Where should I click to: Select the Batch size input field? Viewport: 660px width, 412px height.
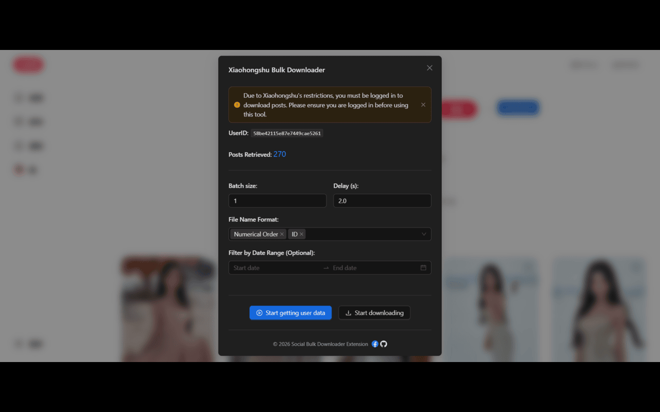[277, 200]
